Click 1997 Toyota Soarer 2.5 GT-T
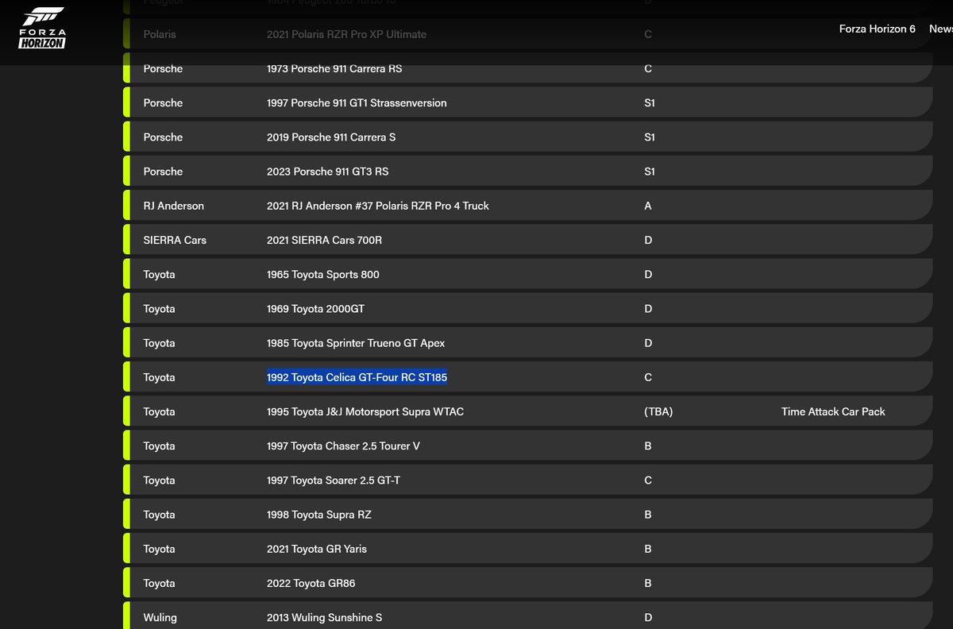This screenshot has width=953, height=629. (x=334, y=480)
